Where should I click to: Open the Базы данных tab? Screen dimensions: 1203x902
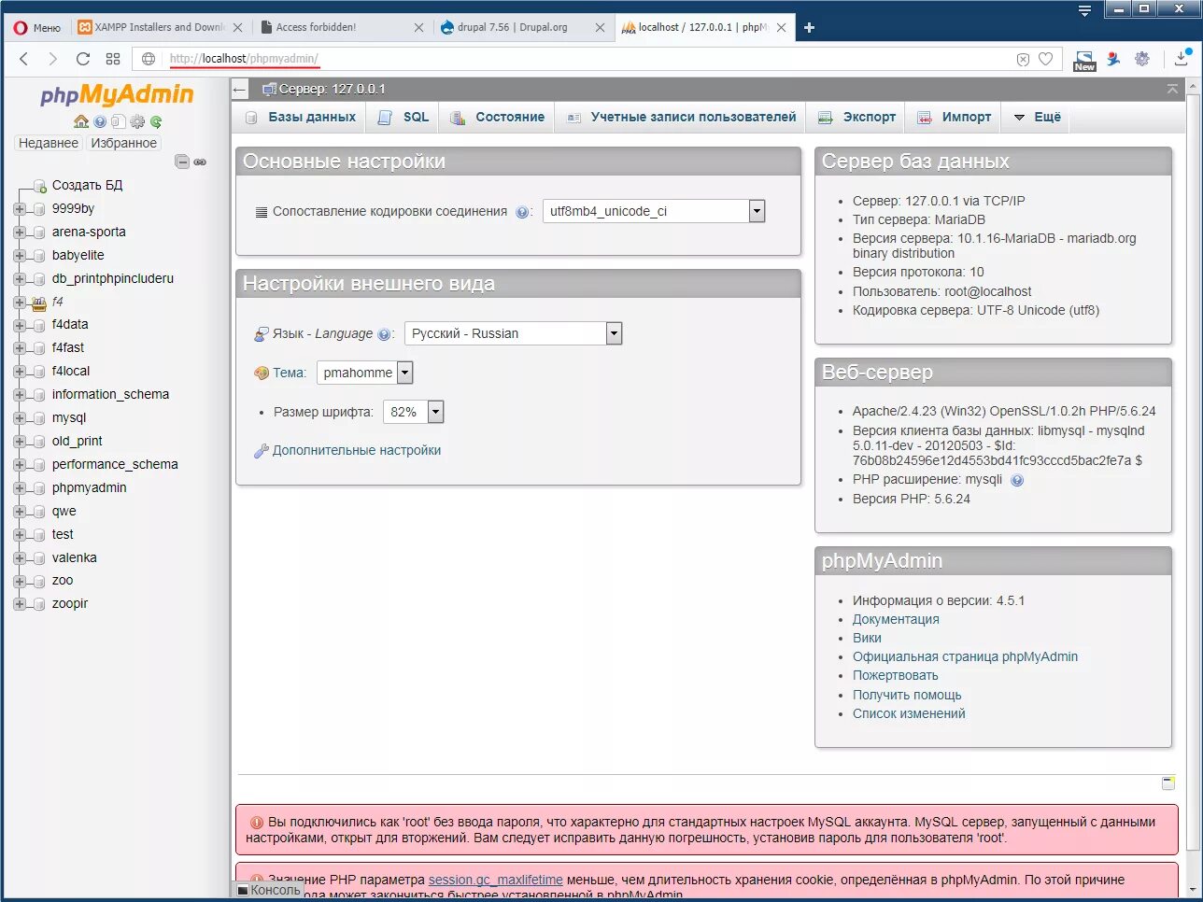tap(300, 117)
